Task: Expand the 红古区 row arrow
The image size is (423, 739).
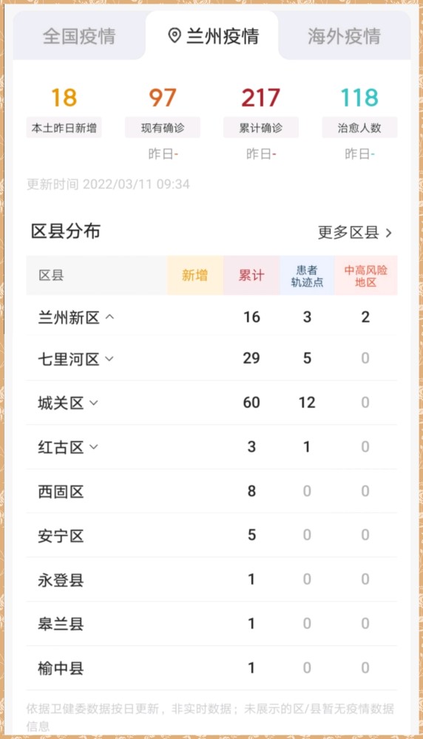Action: click(x=94, y=447)
